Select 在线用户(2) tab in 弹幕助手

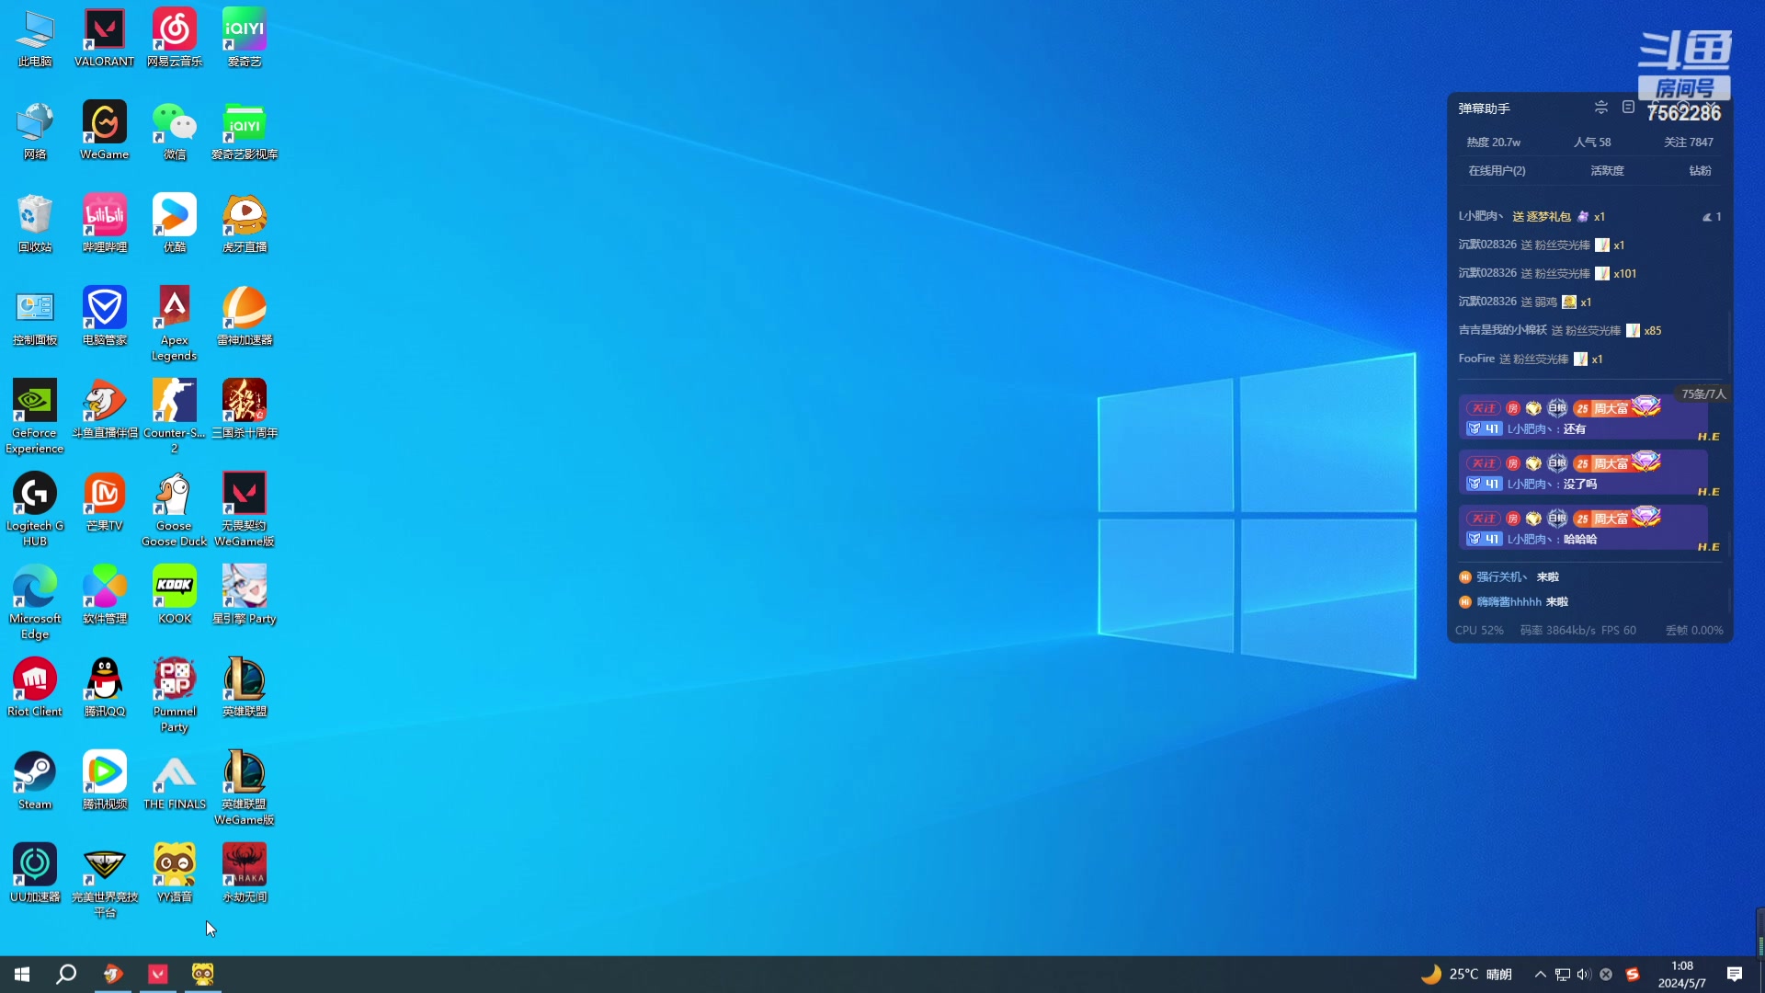(x=1497, y=171)
